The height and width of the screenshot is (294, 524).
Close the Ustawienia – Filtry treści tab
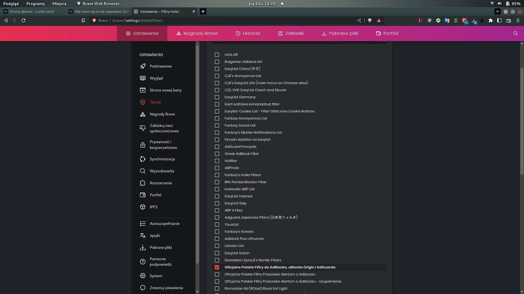(x=194, y=11)
